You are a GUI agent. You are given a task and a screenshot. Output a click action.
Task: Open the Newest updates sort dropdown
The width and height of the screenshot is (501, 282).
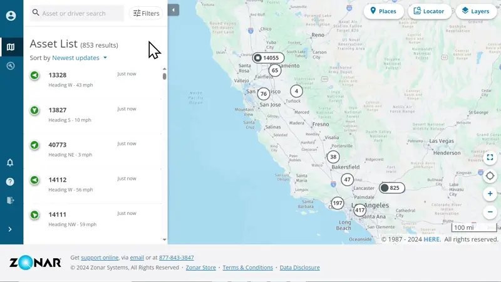[80, 58]
